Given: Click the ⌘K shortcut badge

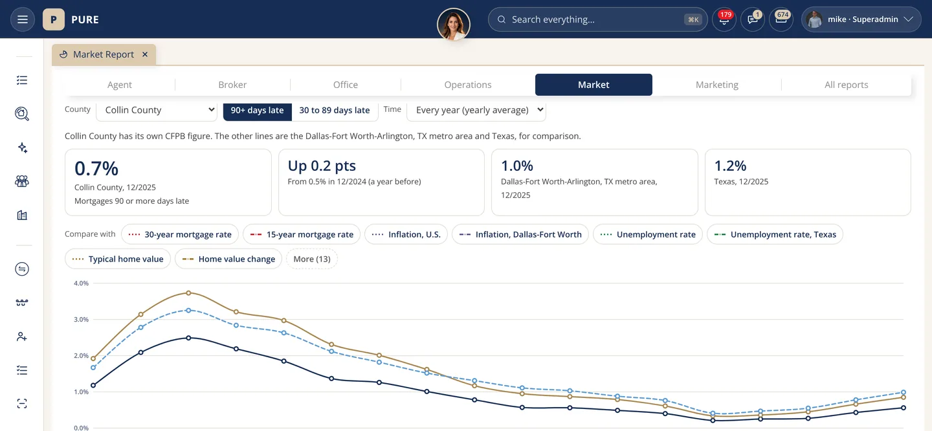Looking at the screenshot, I should click(x=693, y=19).
